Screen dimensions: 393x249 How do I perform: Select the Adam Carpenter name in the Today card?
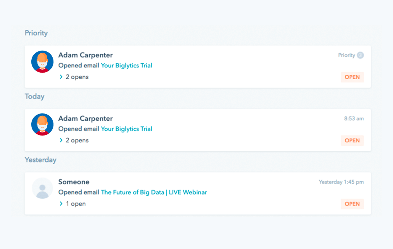click(85, 118)
